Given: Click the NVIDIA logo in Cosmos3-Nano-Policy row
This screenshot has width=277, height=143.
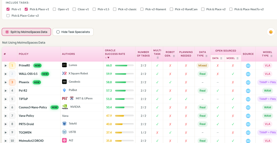Looking at the screenshot, I should [x=65, y=107].
